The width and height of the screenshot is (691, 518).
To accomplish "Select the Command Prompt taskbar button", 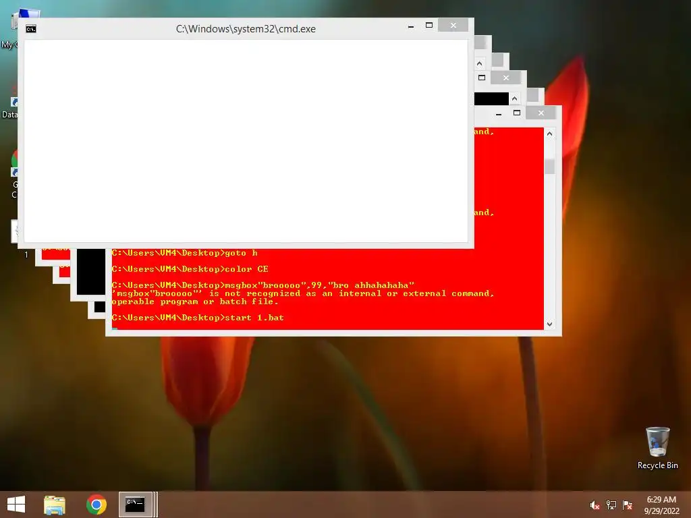I will click(135, 505).
